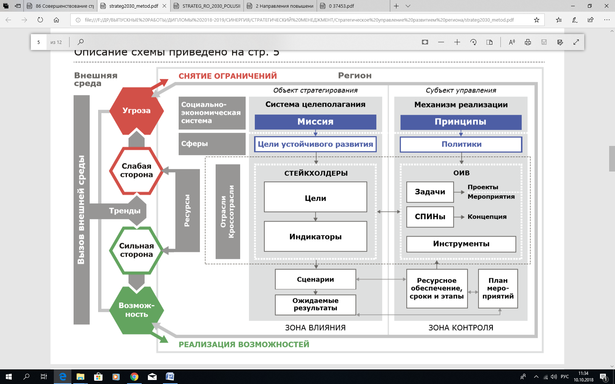The width and height of the screenshot is (615, 384).
Task: Switch to the 0 37453.pdf tab
Action: (341, 6)
